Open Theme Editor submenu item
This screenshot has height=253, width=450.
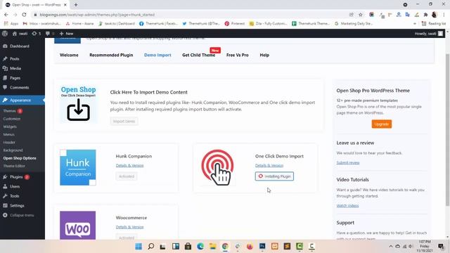point(14,166)
